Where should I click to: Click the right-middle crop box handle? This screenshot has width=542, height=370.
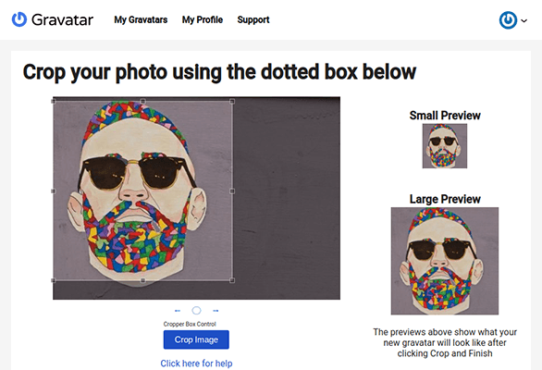click(232, 191)
